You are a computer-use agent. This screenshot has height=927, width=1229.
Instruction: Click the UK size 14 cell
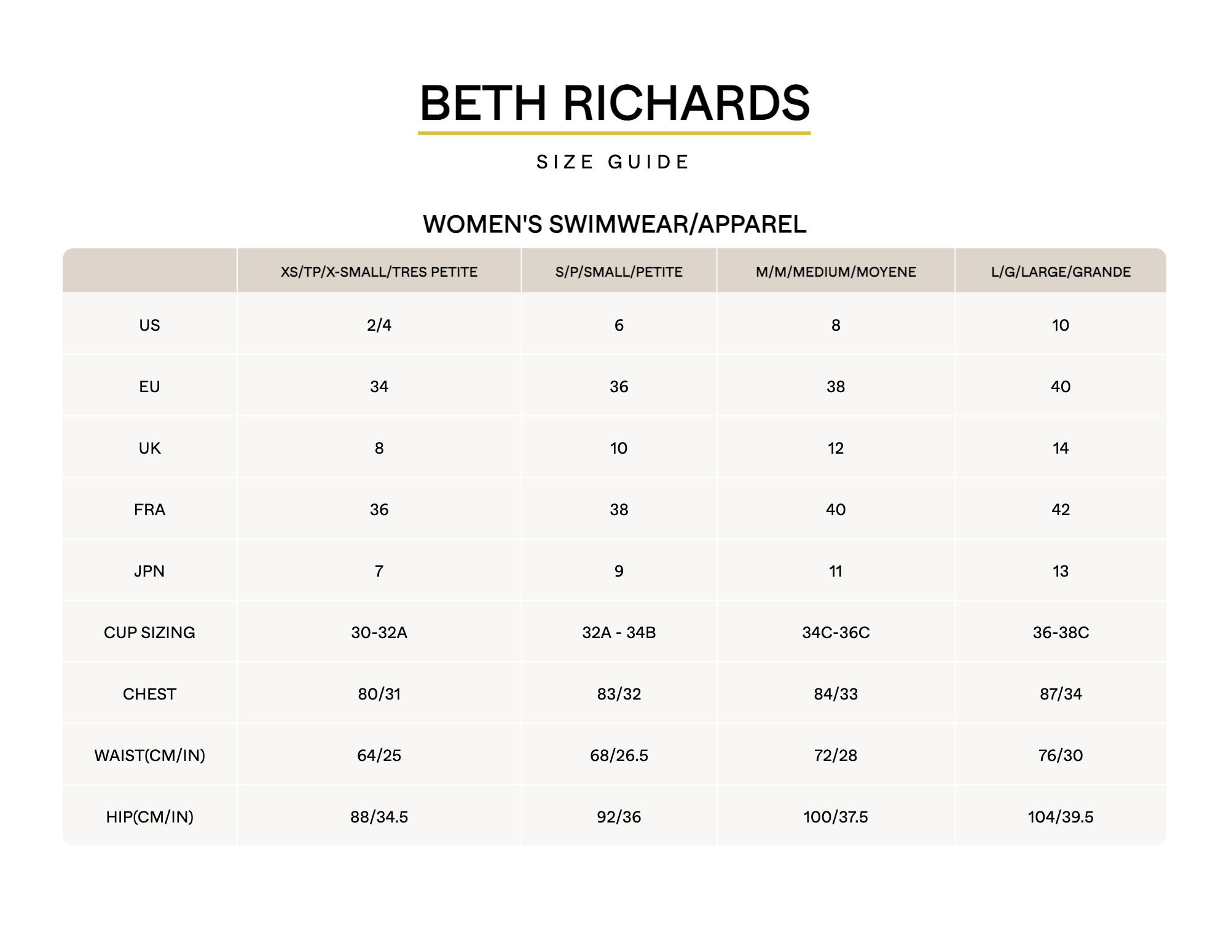1061,448
